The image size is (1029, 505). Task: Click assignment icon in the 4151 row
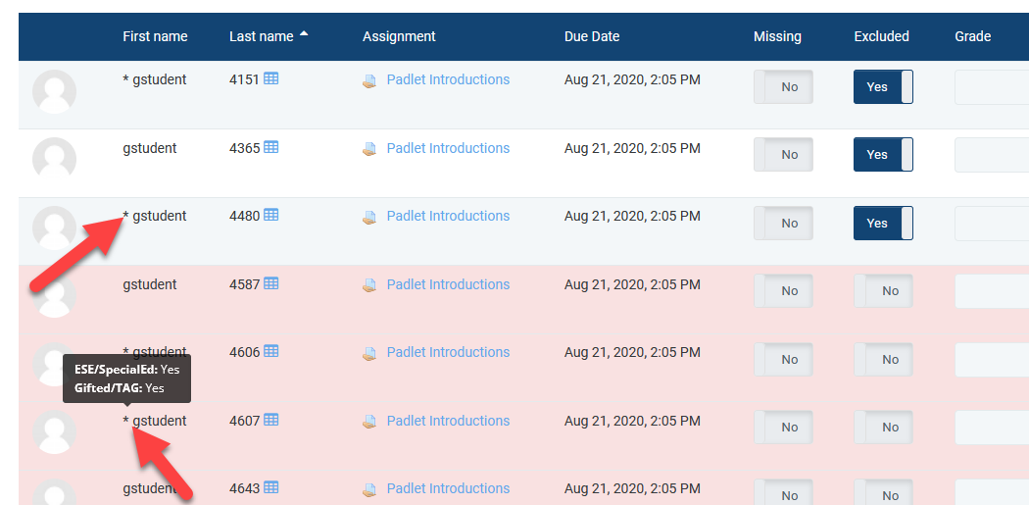pos(369,80)
